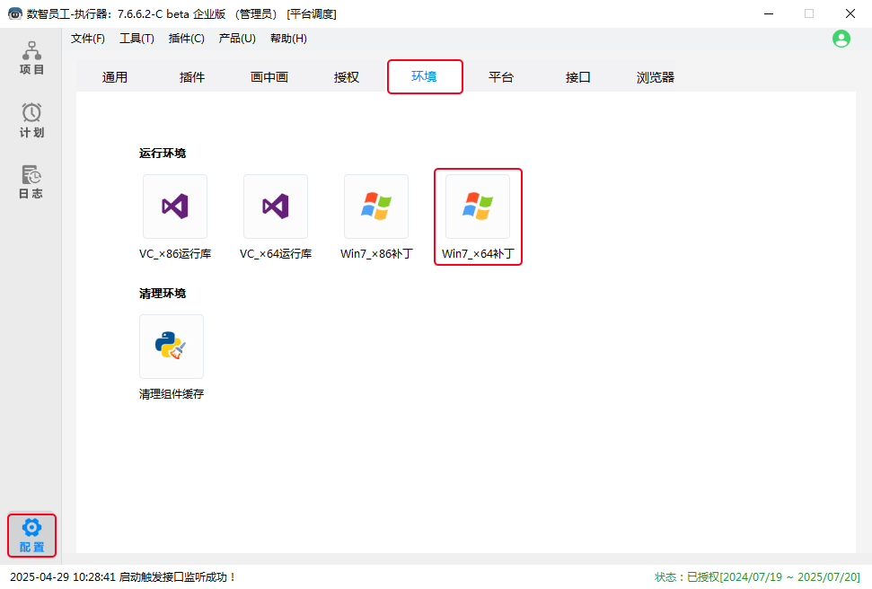Select the Win7_×86补丁 Windows icon

pos(376,207)
